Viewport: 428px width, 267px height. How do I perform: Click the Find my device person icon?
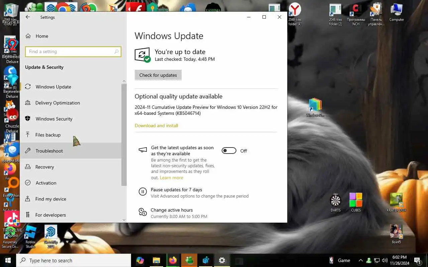pyautogui.click(x=28, y=199)
